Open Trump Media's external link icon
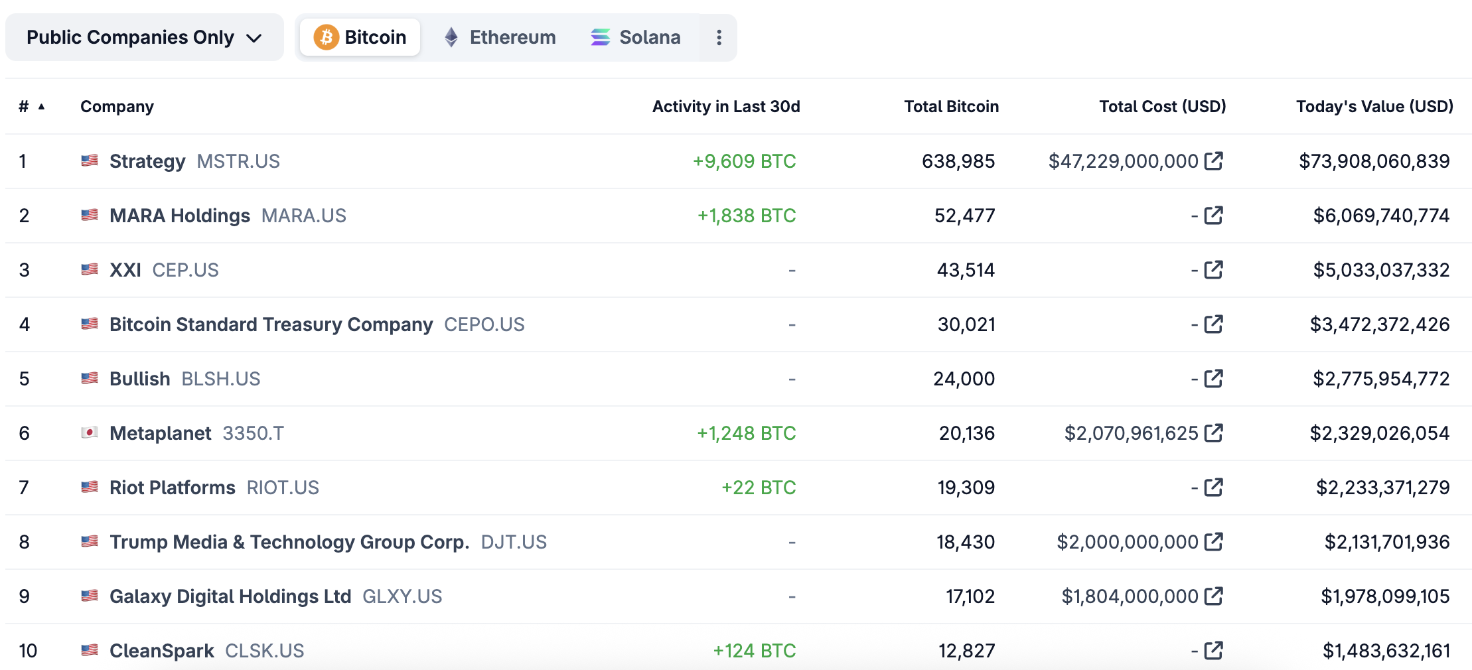Image resolution: width=1472 pixels, height=670 pixels. coord(1214,541)
